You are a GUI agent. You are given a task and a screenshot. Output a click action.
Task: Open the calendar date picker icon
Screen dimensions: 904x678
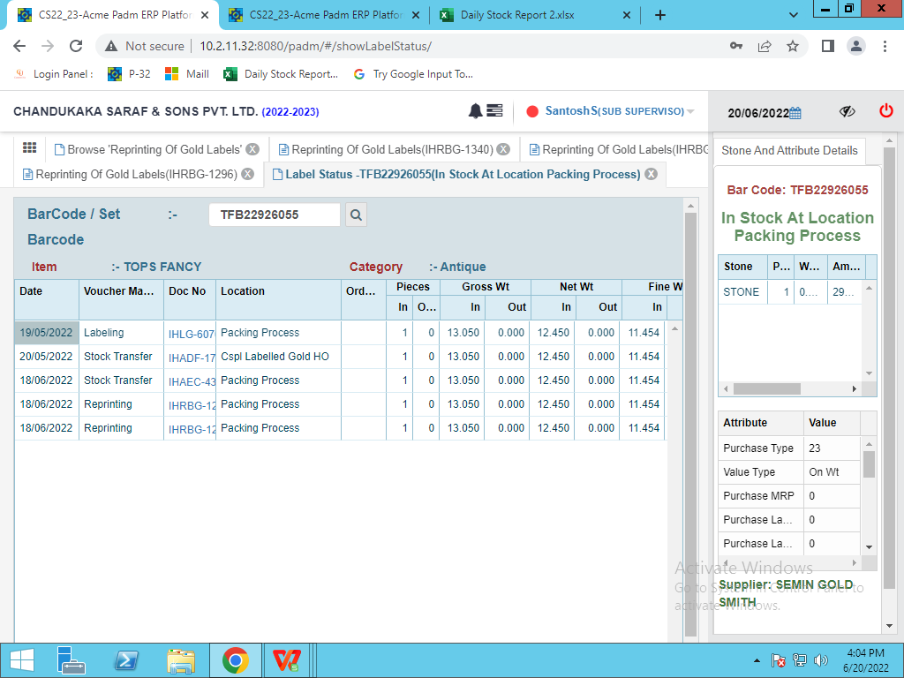795,113
